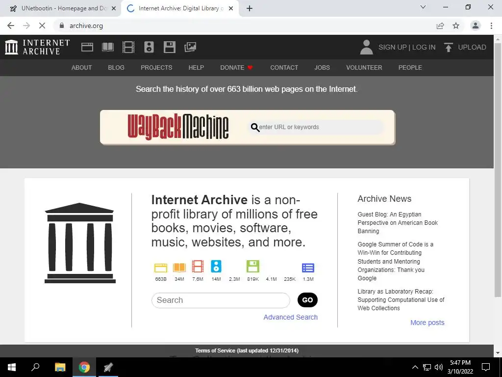Click the blue speaker icon above 14M

(216, 267)
